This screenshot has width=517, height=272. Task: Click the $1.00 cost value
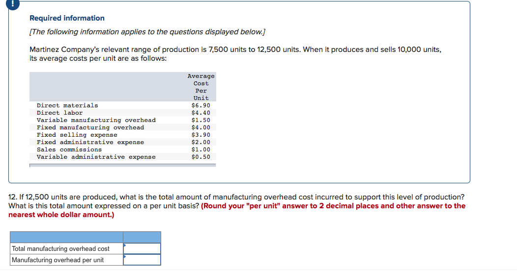201,149
